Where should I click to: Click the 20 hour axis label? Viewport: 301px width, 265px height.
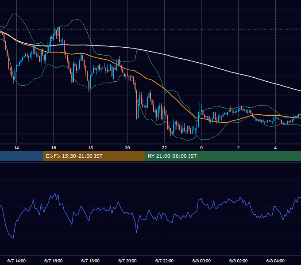pos(127,148)
